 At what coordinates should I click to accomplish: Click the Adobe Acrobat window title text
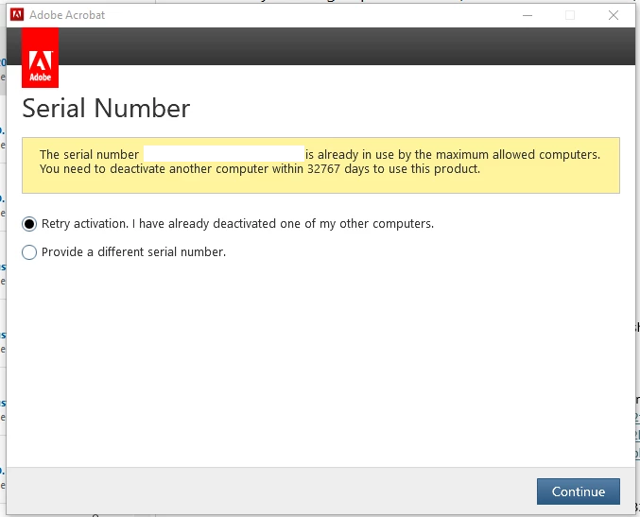click(67, 15)
